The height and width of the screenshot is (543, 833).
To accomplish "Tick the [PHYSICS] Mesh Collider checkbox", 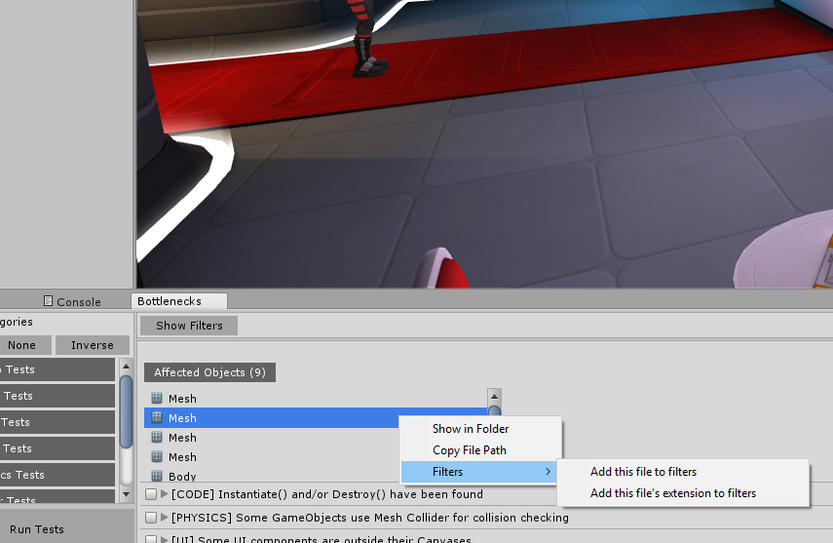I will pos(151,518).
